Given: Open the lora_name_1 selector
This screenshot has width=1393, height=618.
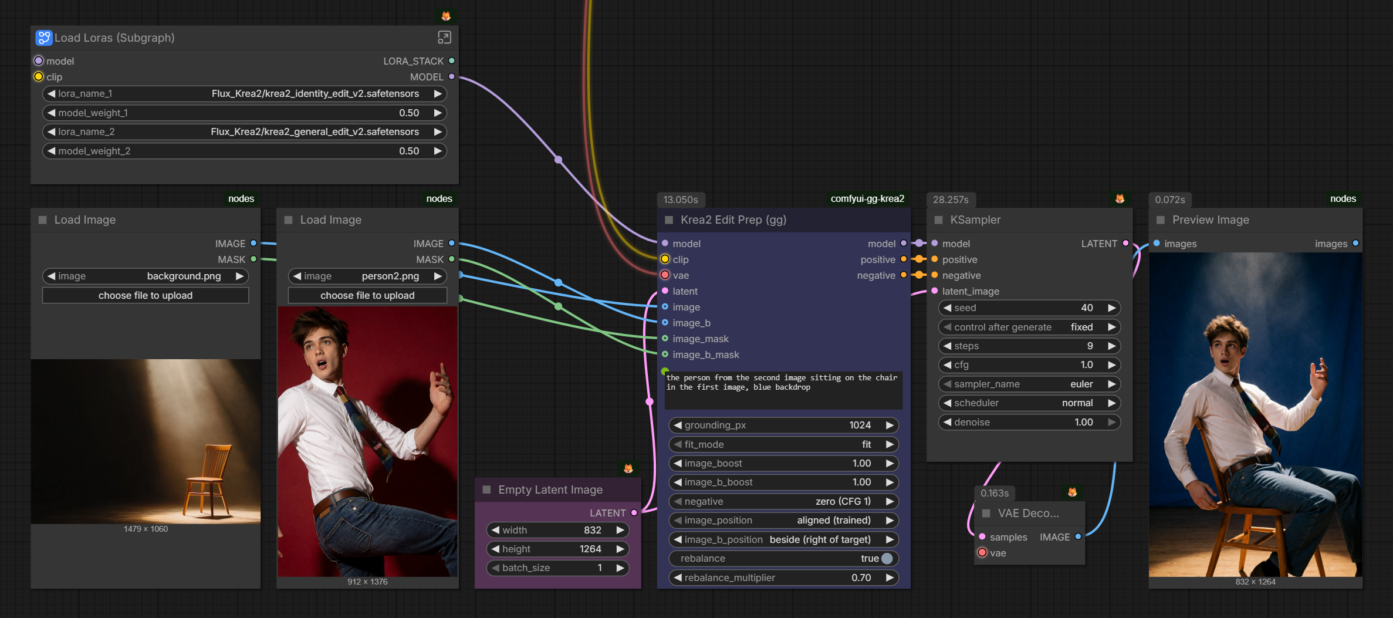Looking at the screenshot, I should [x=245, y=94].
